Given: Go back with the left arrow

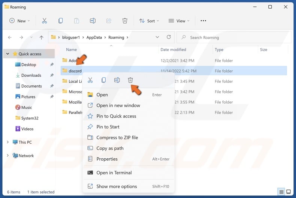Looking at the screenshot, I should (x=10, y=37).
